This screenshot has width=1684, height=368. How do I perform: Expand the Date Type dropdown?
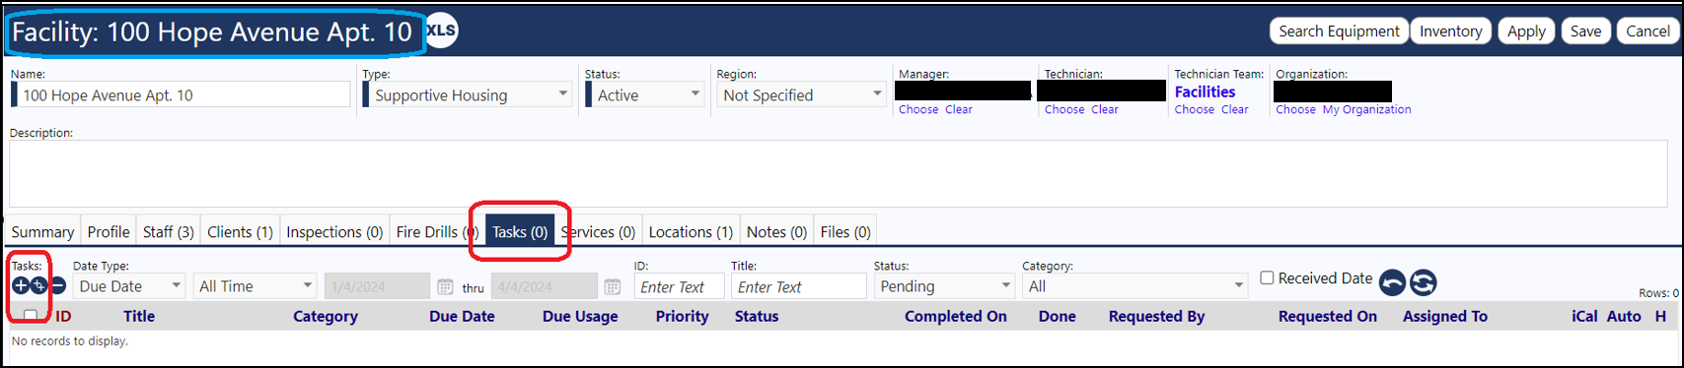point(129,286)
